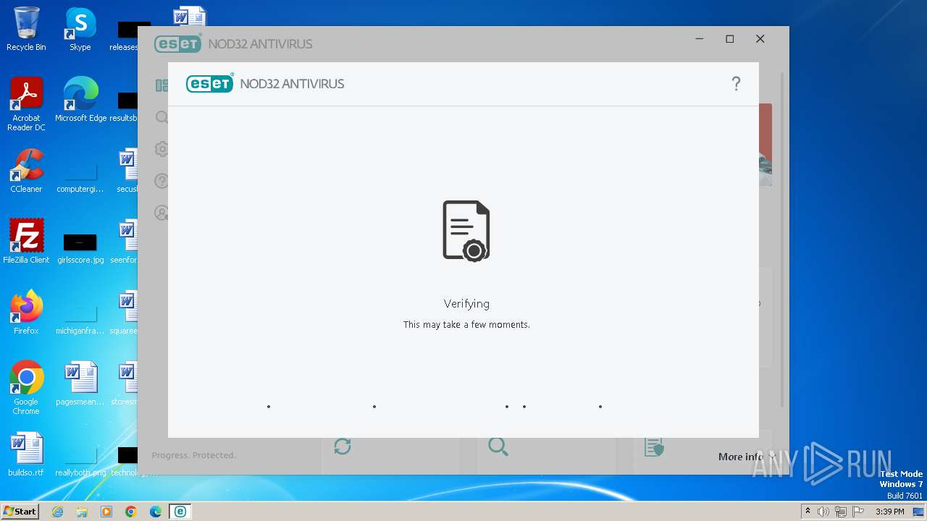This screenshot has height=521, width=927.
Task: Select the michiganfra desktop file
Action: (x=80, y=318)
